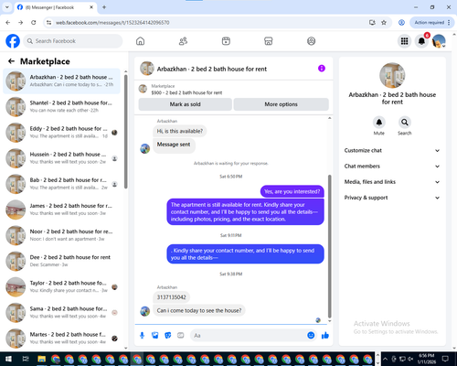The height and width of the screenshot is (366, 457).
Task: Open Shantel conversation in list
Action: (x=61, y=106)
